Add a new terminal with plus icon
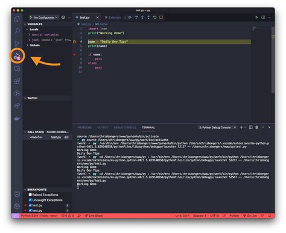 coord(241,127)
